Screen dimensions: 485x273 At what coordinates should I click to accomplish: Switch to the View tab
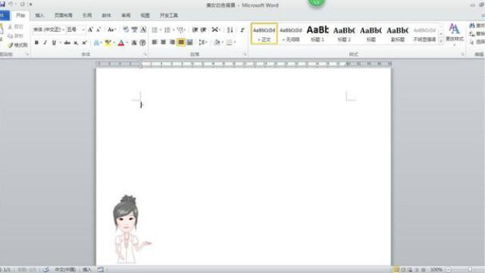pos(145,15)
